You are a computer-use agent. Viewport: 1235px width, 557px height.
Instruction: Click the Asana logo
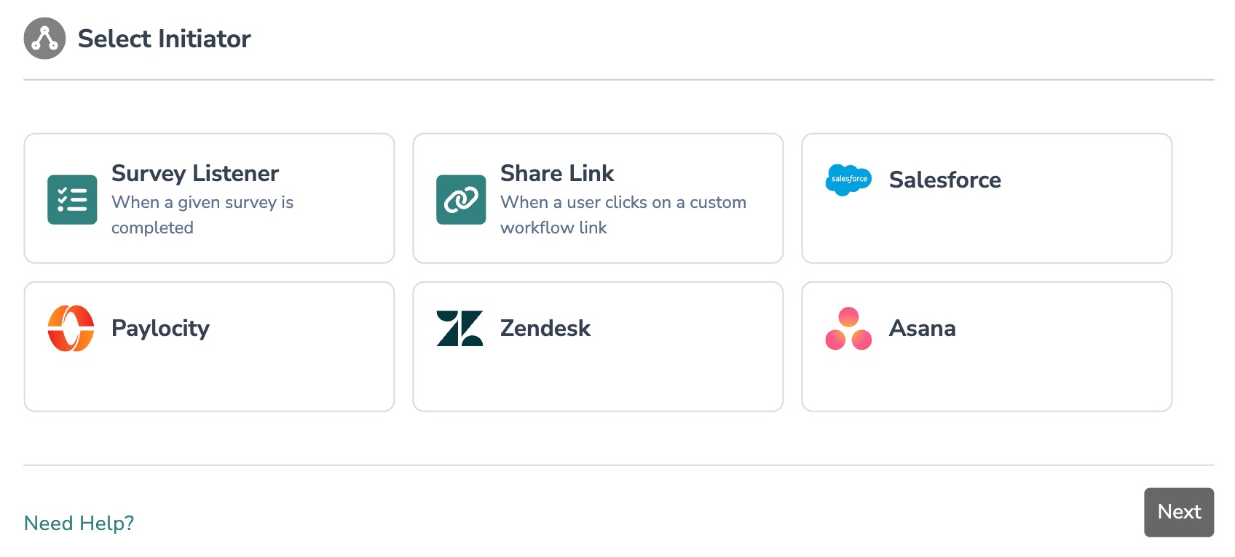(847, 329)
